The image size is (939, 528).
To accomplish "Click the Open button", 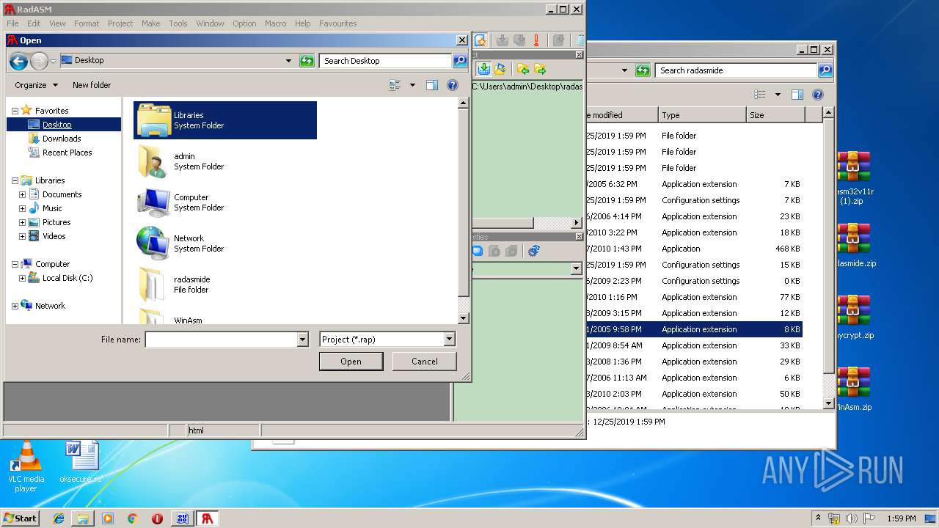I will coord(351,361).
